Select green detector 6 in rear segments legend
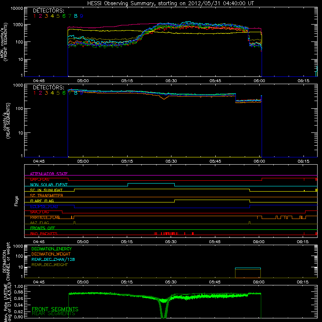Viewport: 322px width, 322px height. click(64, 93)
